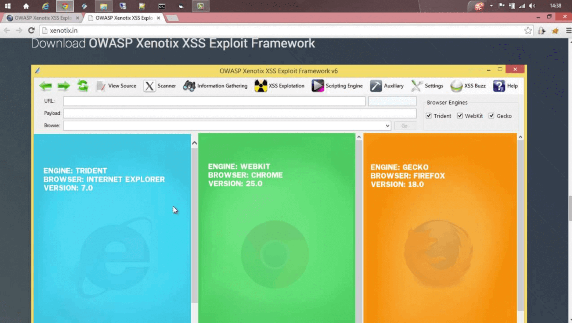Image resolution: width=572 pixels, height=323 pixels.
Task: Click the Trident Internet Explorer pane
Action: tap(112, 228)
